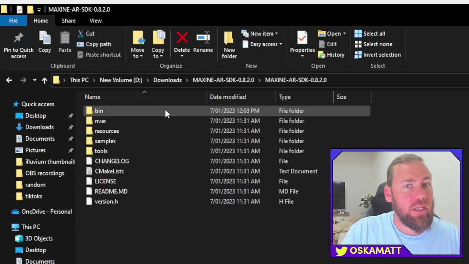Screen dimensions: 469x264
Task: Open the Easy access dropdown
Action: pos(262,44)
